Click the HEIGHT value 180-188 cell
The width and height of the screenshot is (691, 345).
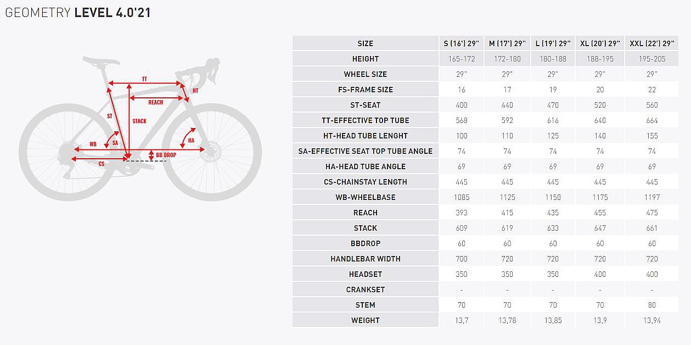(553, 59)
